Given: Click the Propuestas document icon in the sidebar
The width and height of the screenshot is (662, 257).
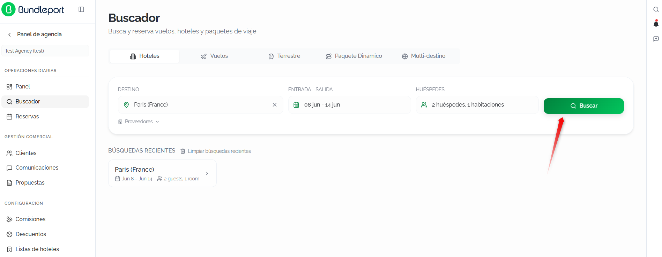Looking at the screenshot, I should coord(9,183).
